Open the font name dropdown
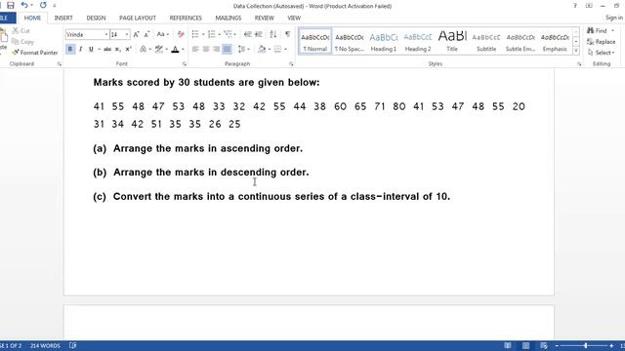Screen dimensions: 625x351 [x=106, y=35]
